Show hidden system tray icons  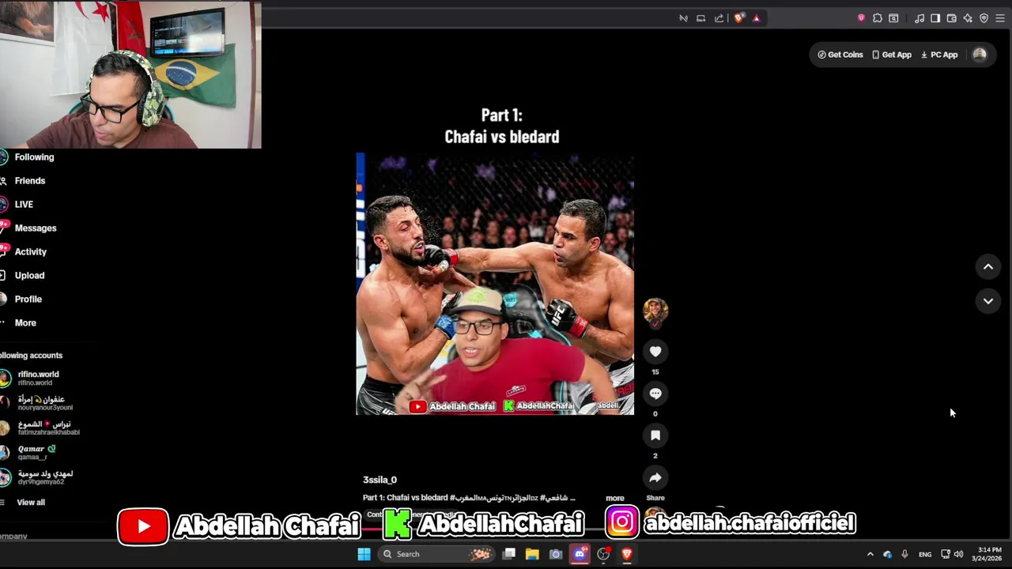[870, 554]
